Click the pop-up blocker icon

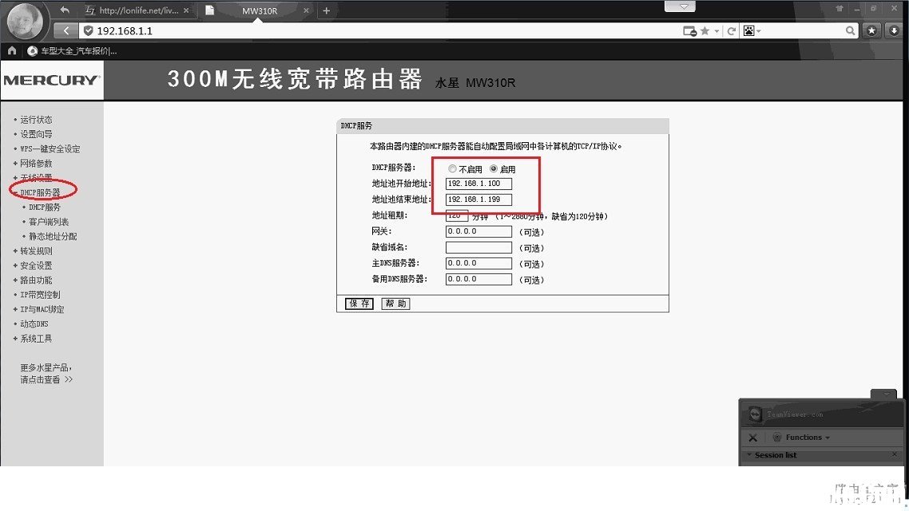pos(690,31)
